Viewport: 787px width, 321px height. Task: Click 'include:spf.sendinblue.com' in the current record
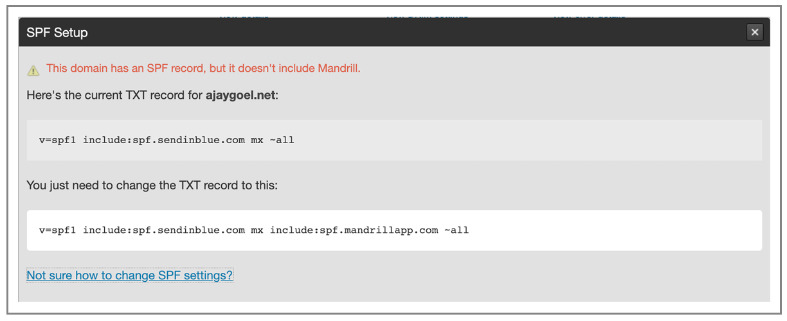[x=164, y=140]
